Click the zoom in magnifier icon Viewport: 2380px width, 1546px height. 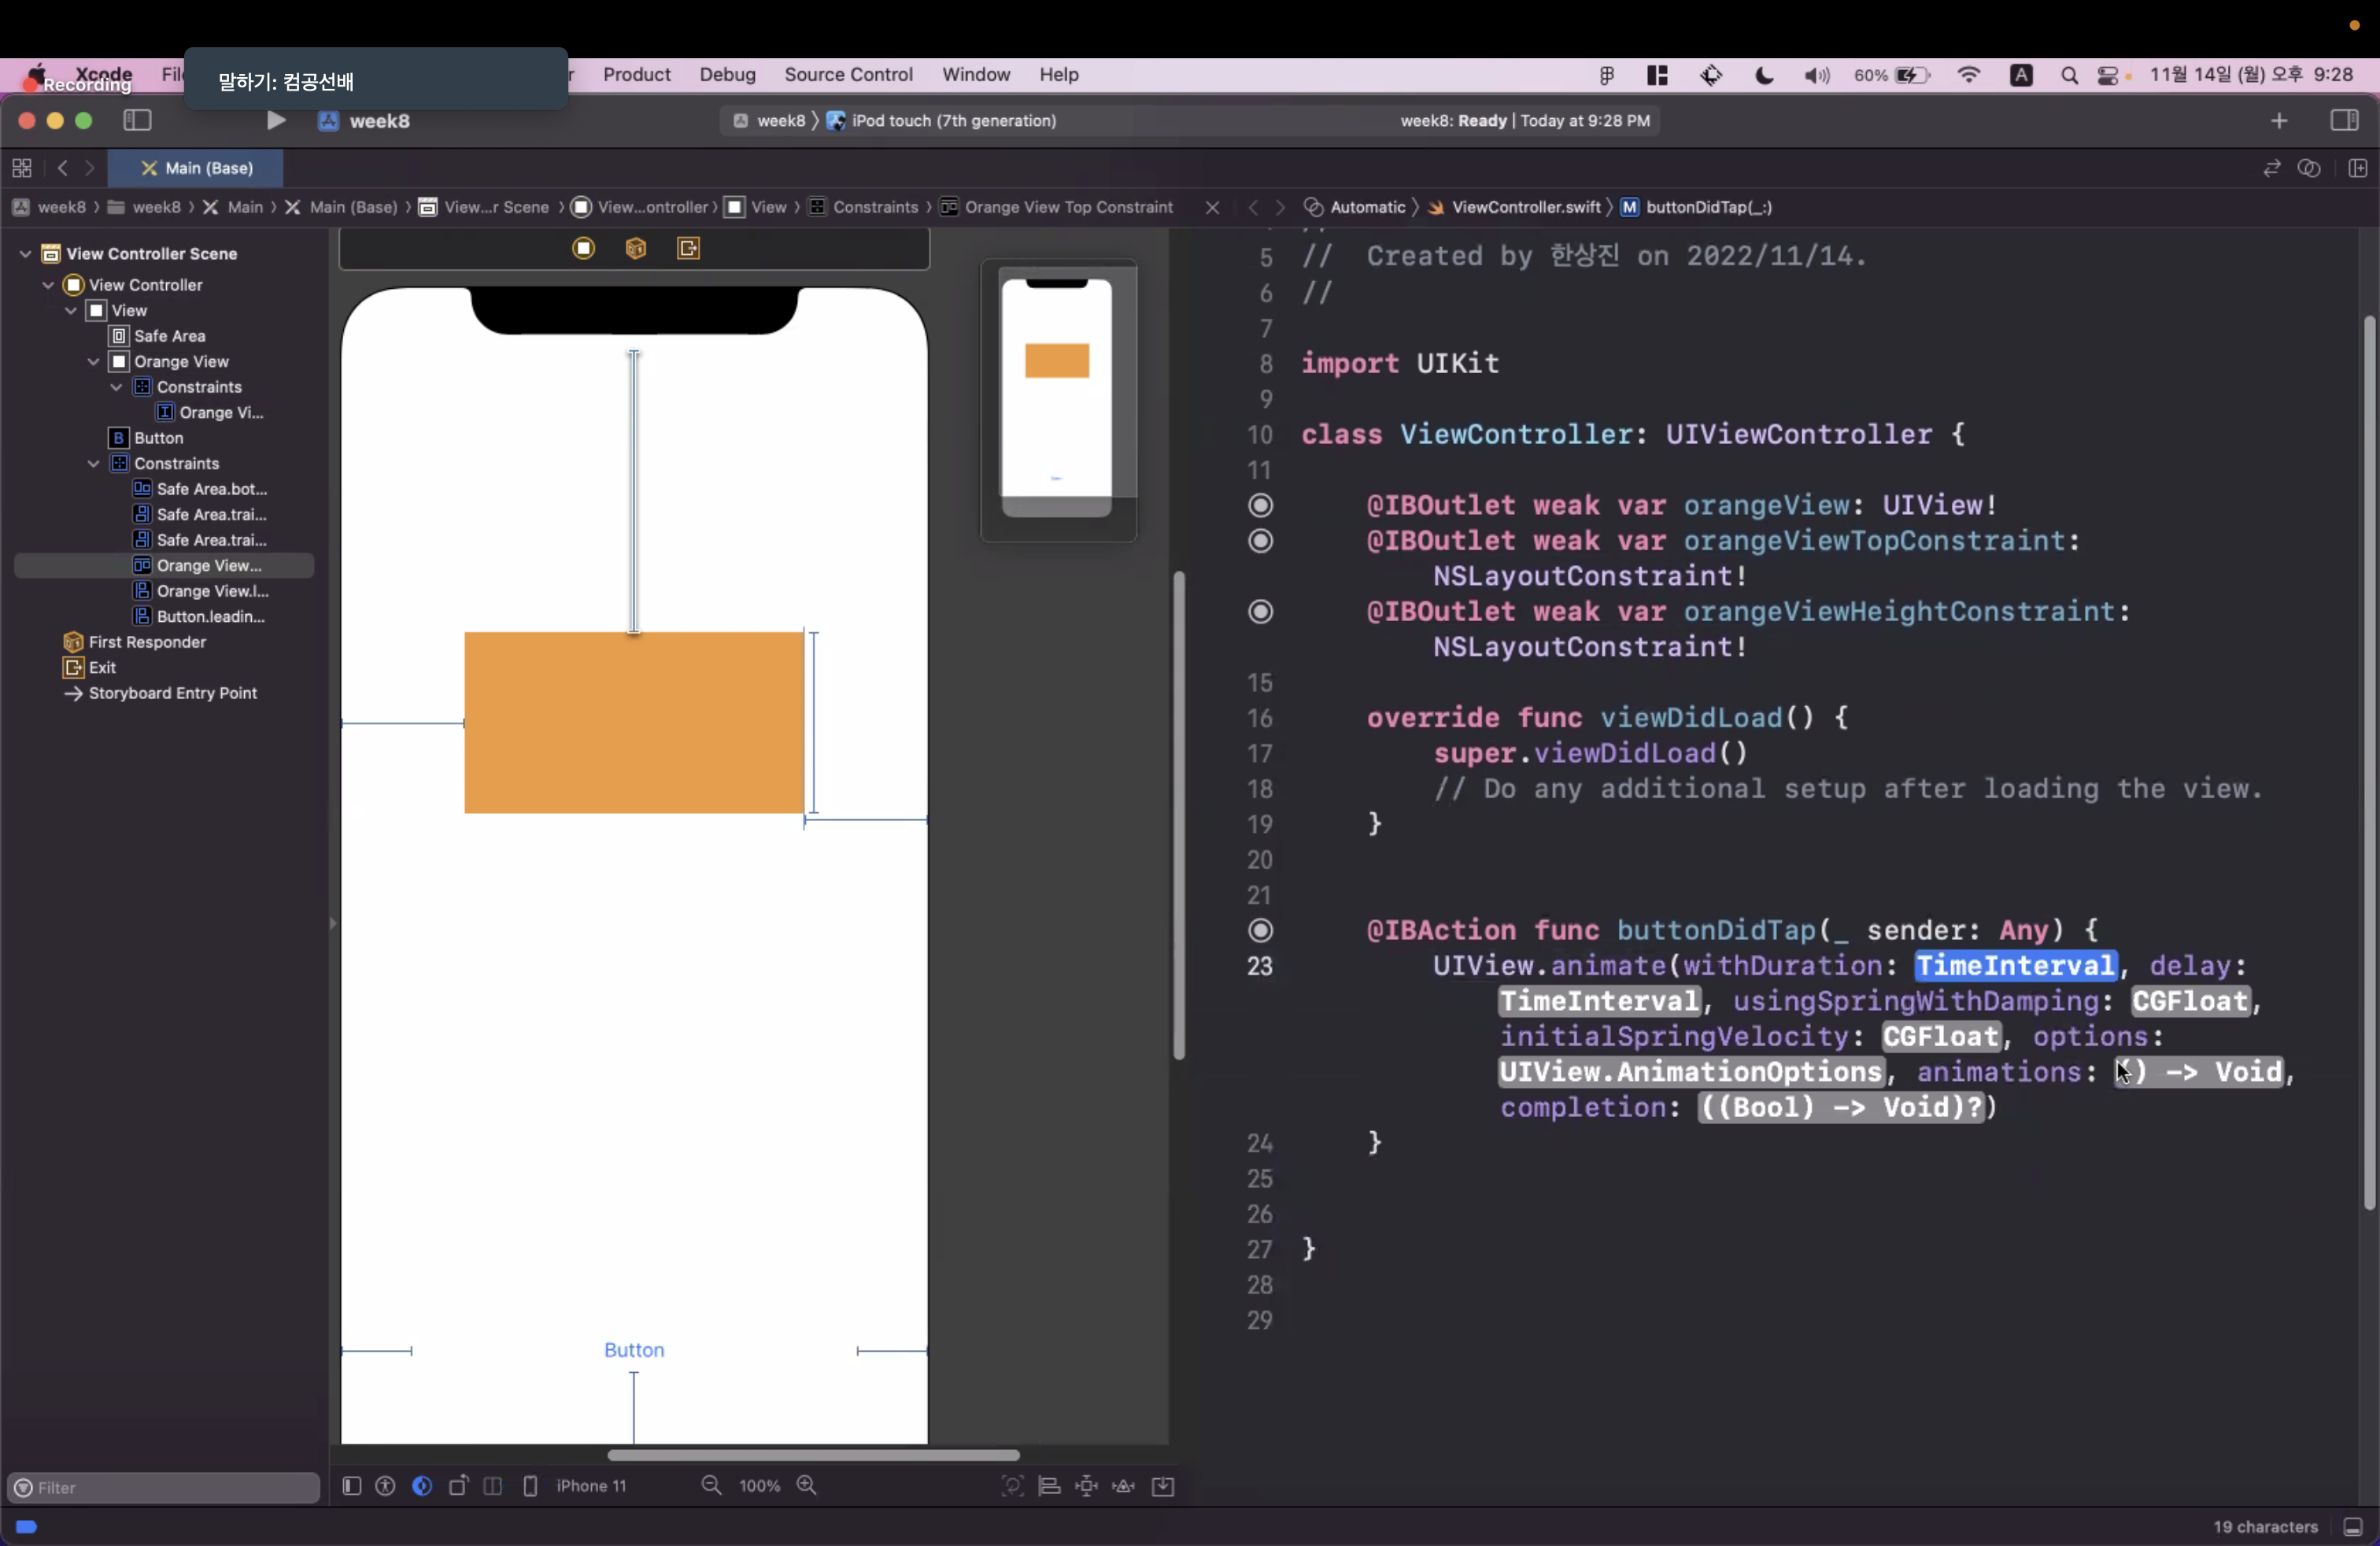[x=807, y=1486]
